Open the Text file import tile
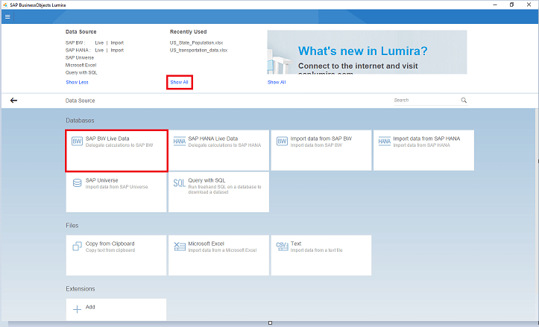 coord(321,255)
